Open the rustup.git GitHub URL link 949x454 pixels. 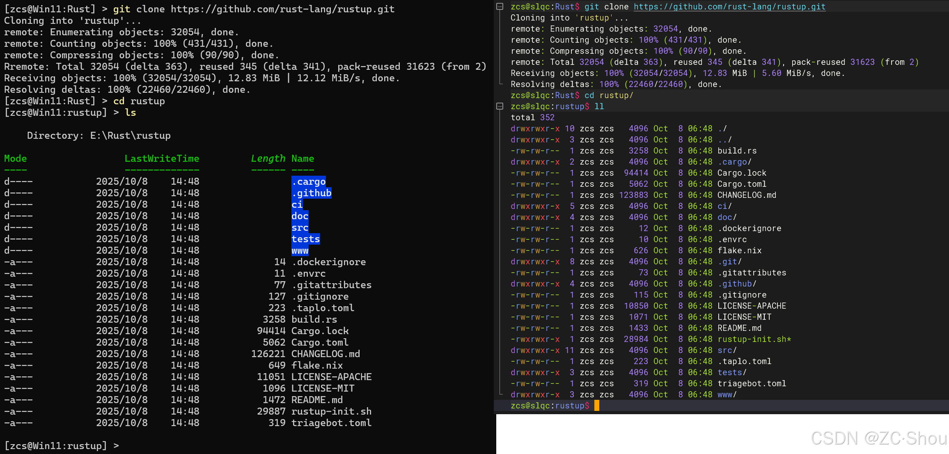tap(729, 7)
